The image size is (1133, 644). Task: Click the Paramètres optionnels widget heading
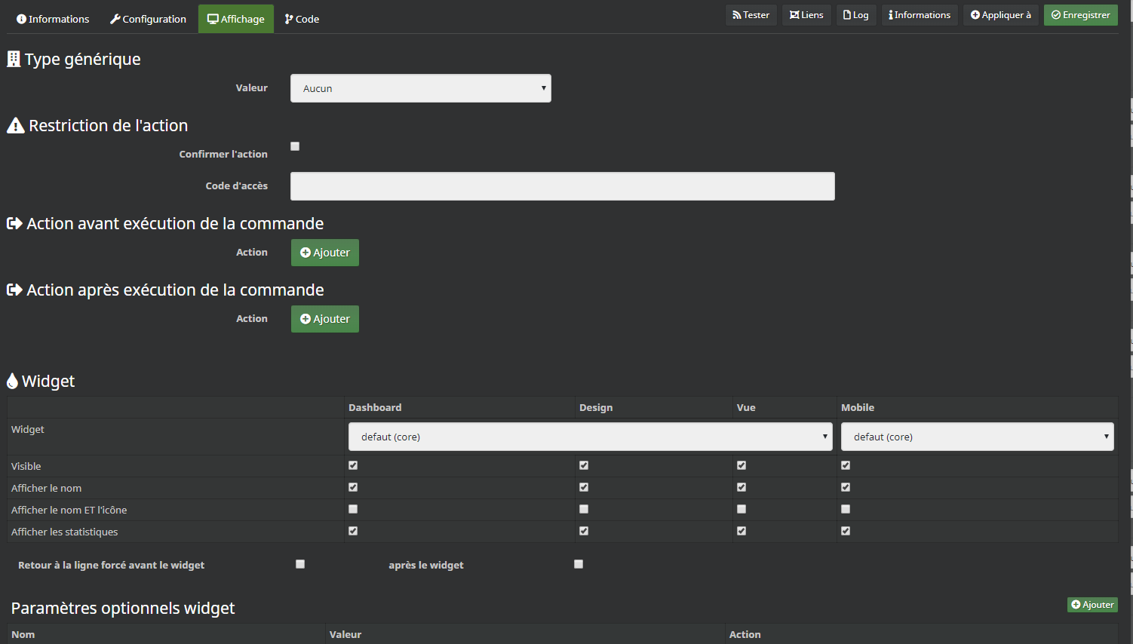[x=123, y=608]
